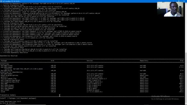187x105 pixels.
Task: Click the 'Finished Dependency Resolution' line
Action: [x=14, y=52]
